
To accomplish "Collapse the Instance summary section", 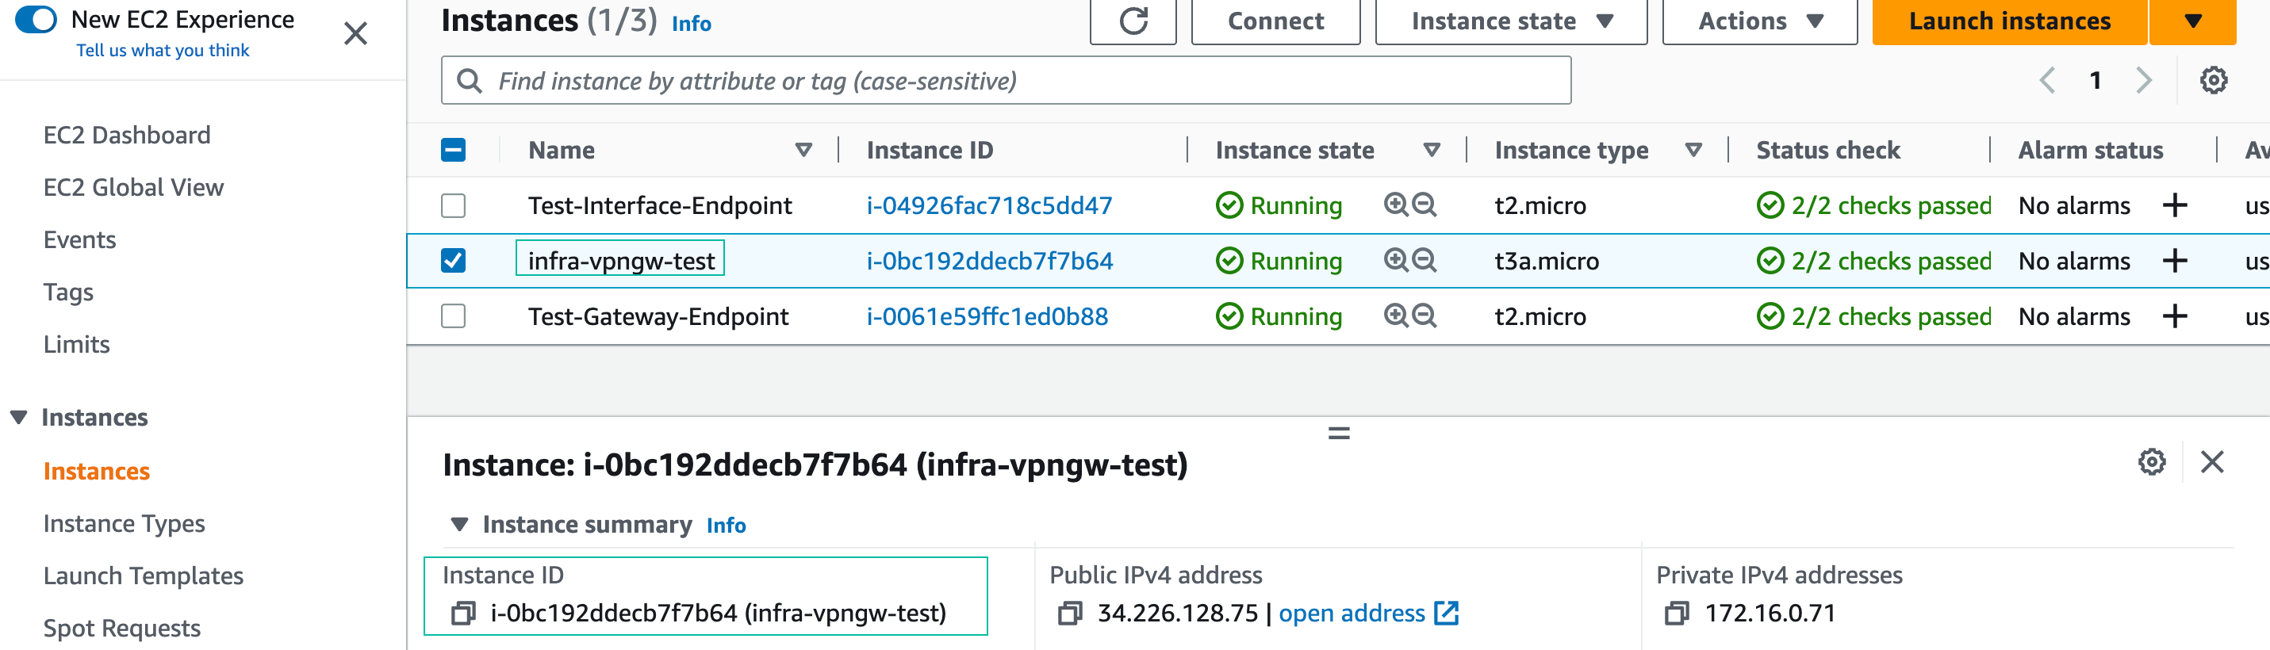I will [459, 525].
